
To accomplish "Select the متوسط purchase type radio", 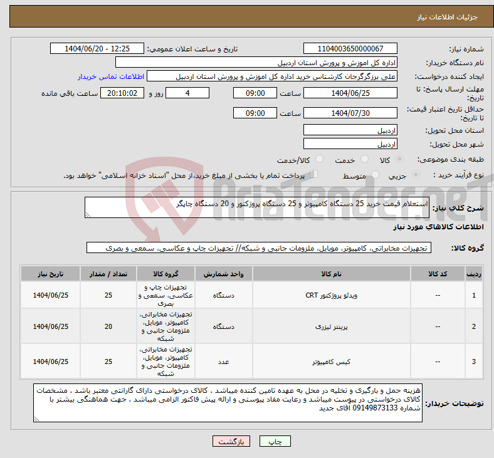I will tap(375, 175).
